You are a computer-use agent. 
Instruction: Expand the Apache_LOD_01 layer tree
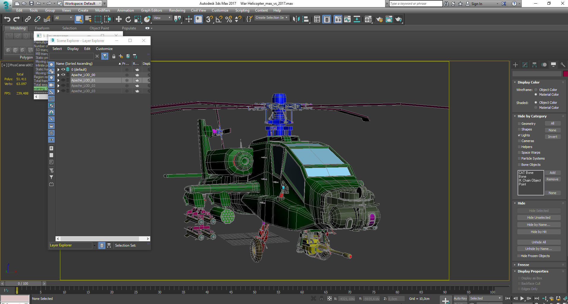58,80
